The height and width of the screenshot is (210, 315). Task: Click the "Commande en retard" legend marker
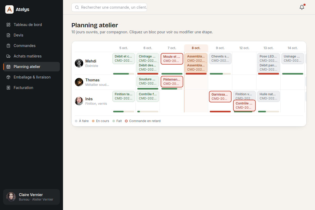126,121
